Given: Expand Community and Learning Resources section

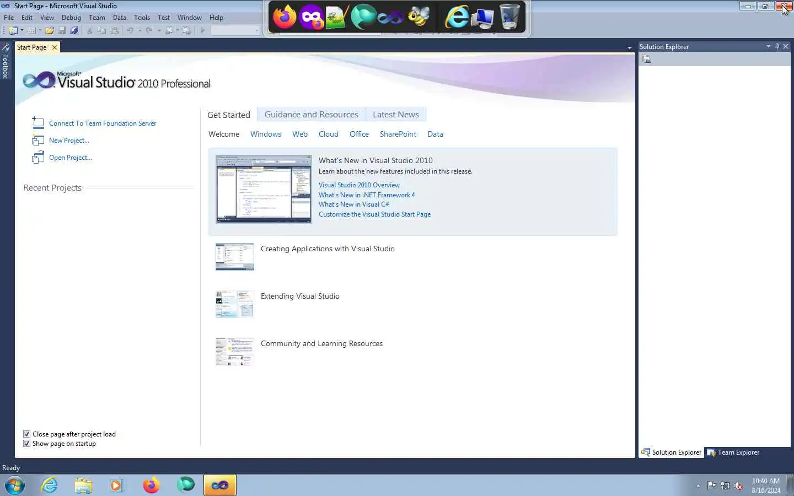Looking at the screenshot, I should coord(321,344).
